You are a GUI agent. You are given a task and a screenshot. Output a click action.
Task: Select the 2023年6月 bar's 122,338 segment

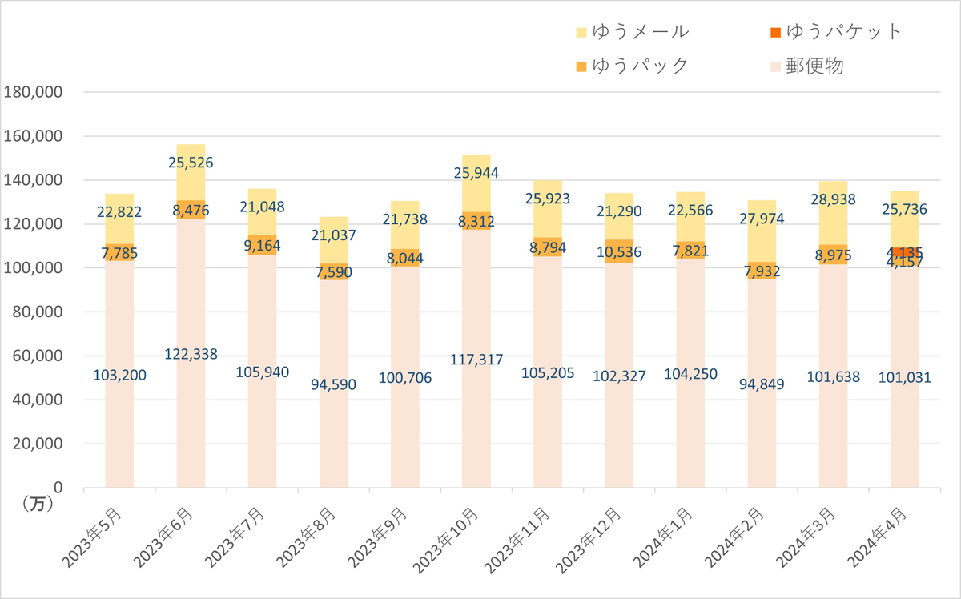pos(191,353)
